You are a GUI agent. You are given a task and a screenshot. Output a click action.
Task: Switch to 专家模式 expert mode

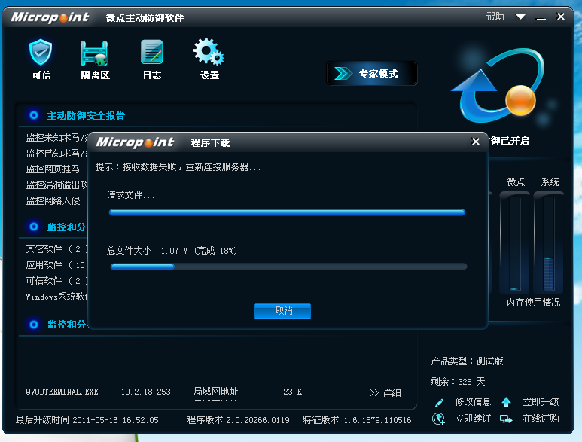pyautogui.click(x=371, y=74)
